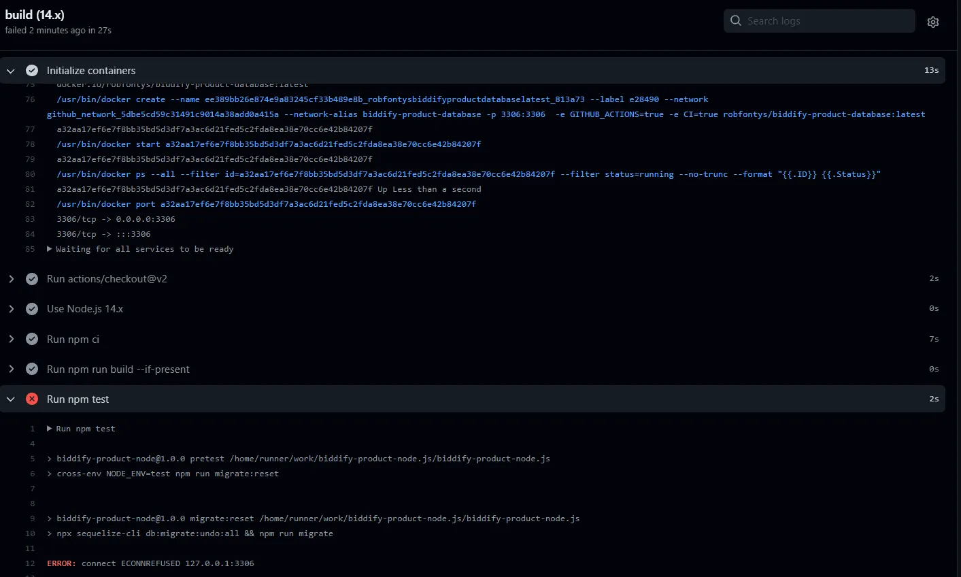Collapse the Initialize containers step chevron

[11, 71]
